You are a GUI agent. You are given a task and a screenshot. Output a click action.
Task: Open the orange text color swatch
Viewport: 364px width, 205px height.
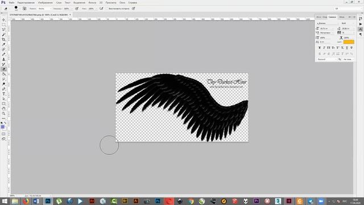pos(349,42)
